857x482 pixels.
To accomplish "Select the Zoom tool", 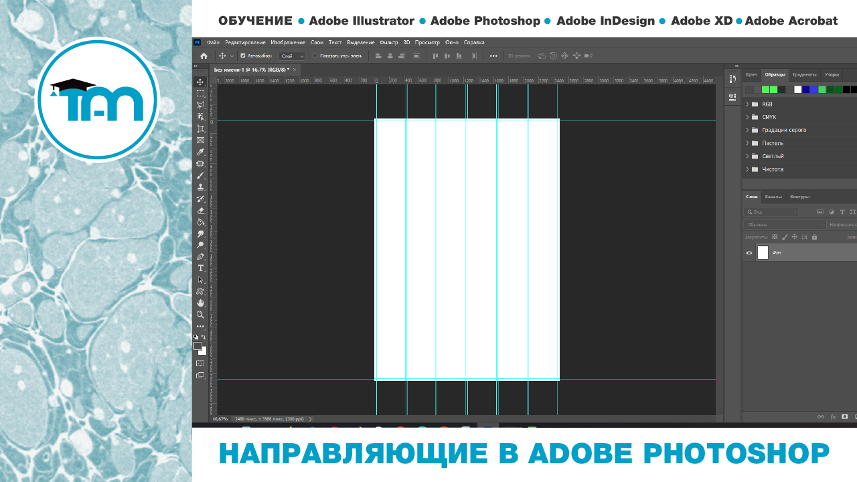I will click(200, 315).
